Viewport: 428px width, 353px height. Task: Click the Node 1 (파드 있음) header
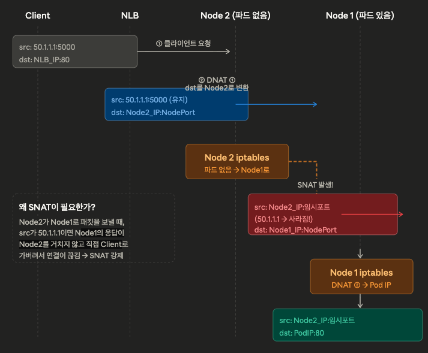(x=360, y=16)
